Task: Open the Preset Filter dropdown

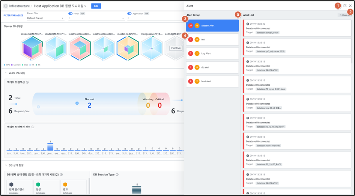Action: (45, 18)
